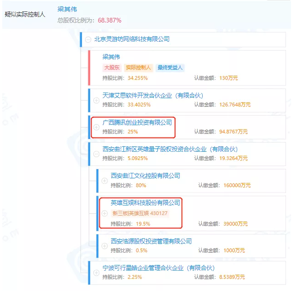
Task: Expand 广西腾讯创业投资有限公司 shareholder node
Action: (96, 127)
